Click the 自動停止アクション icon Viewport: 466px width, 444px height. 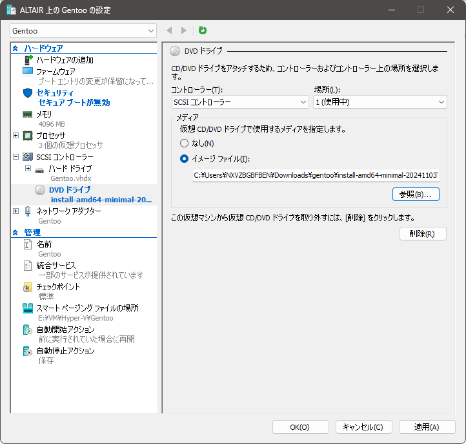coord(27,351)
